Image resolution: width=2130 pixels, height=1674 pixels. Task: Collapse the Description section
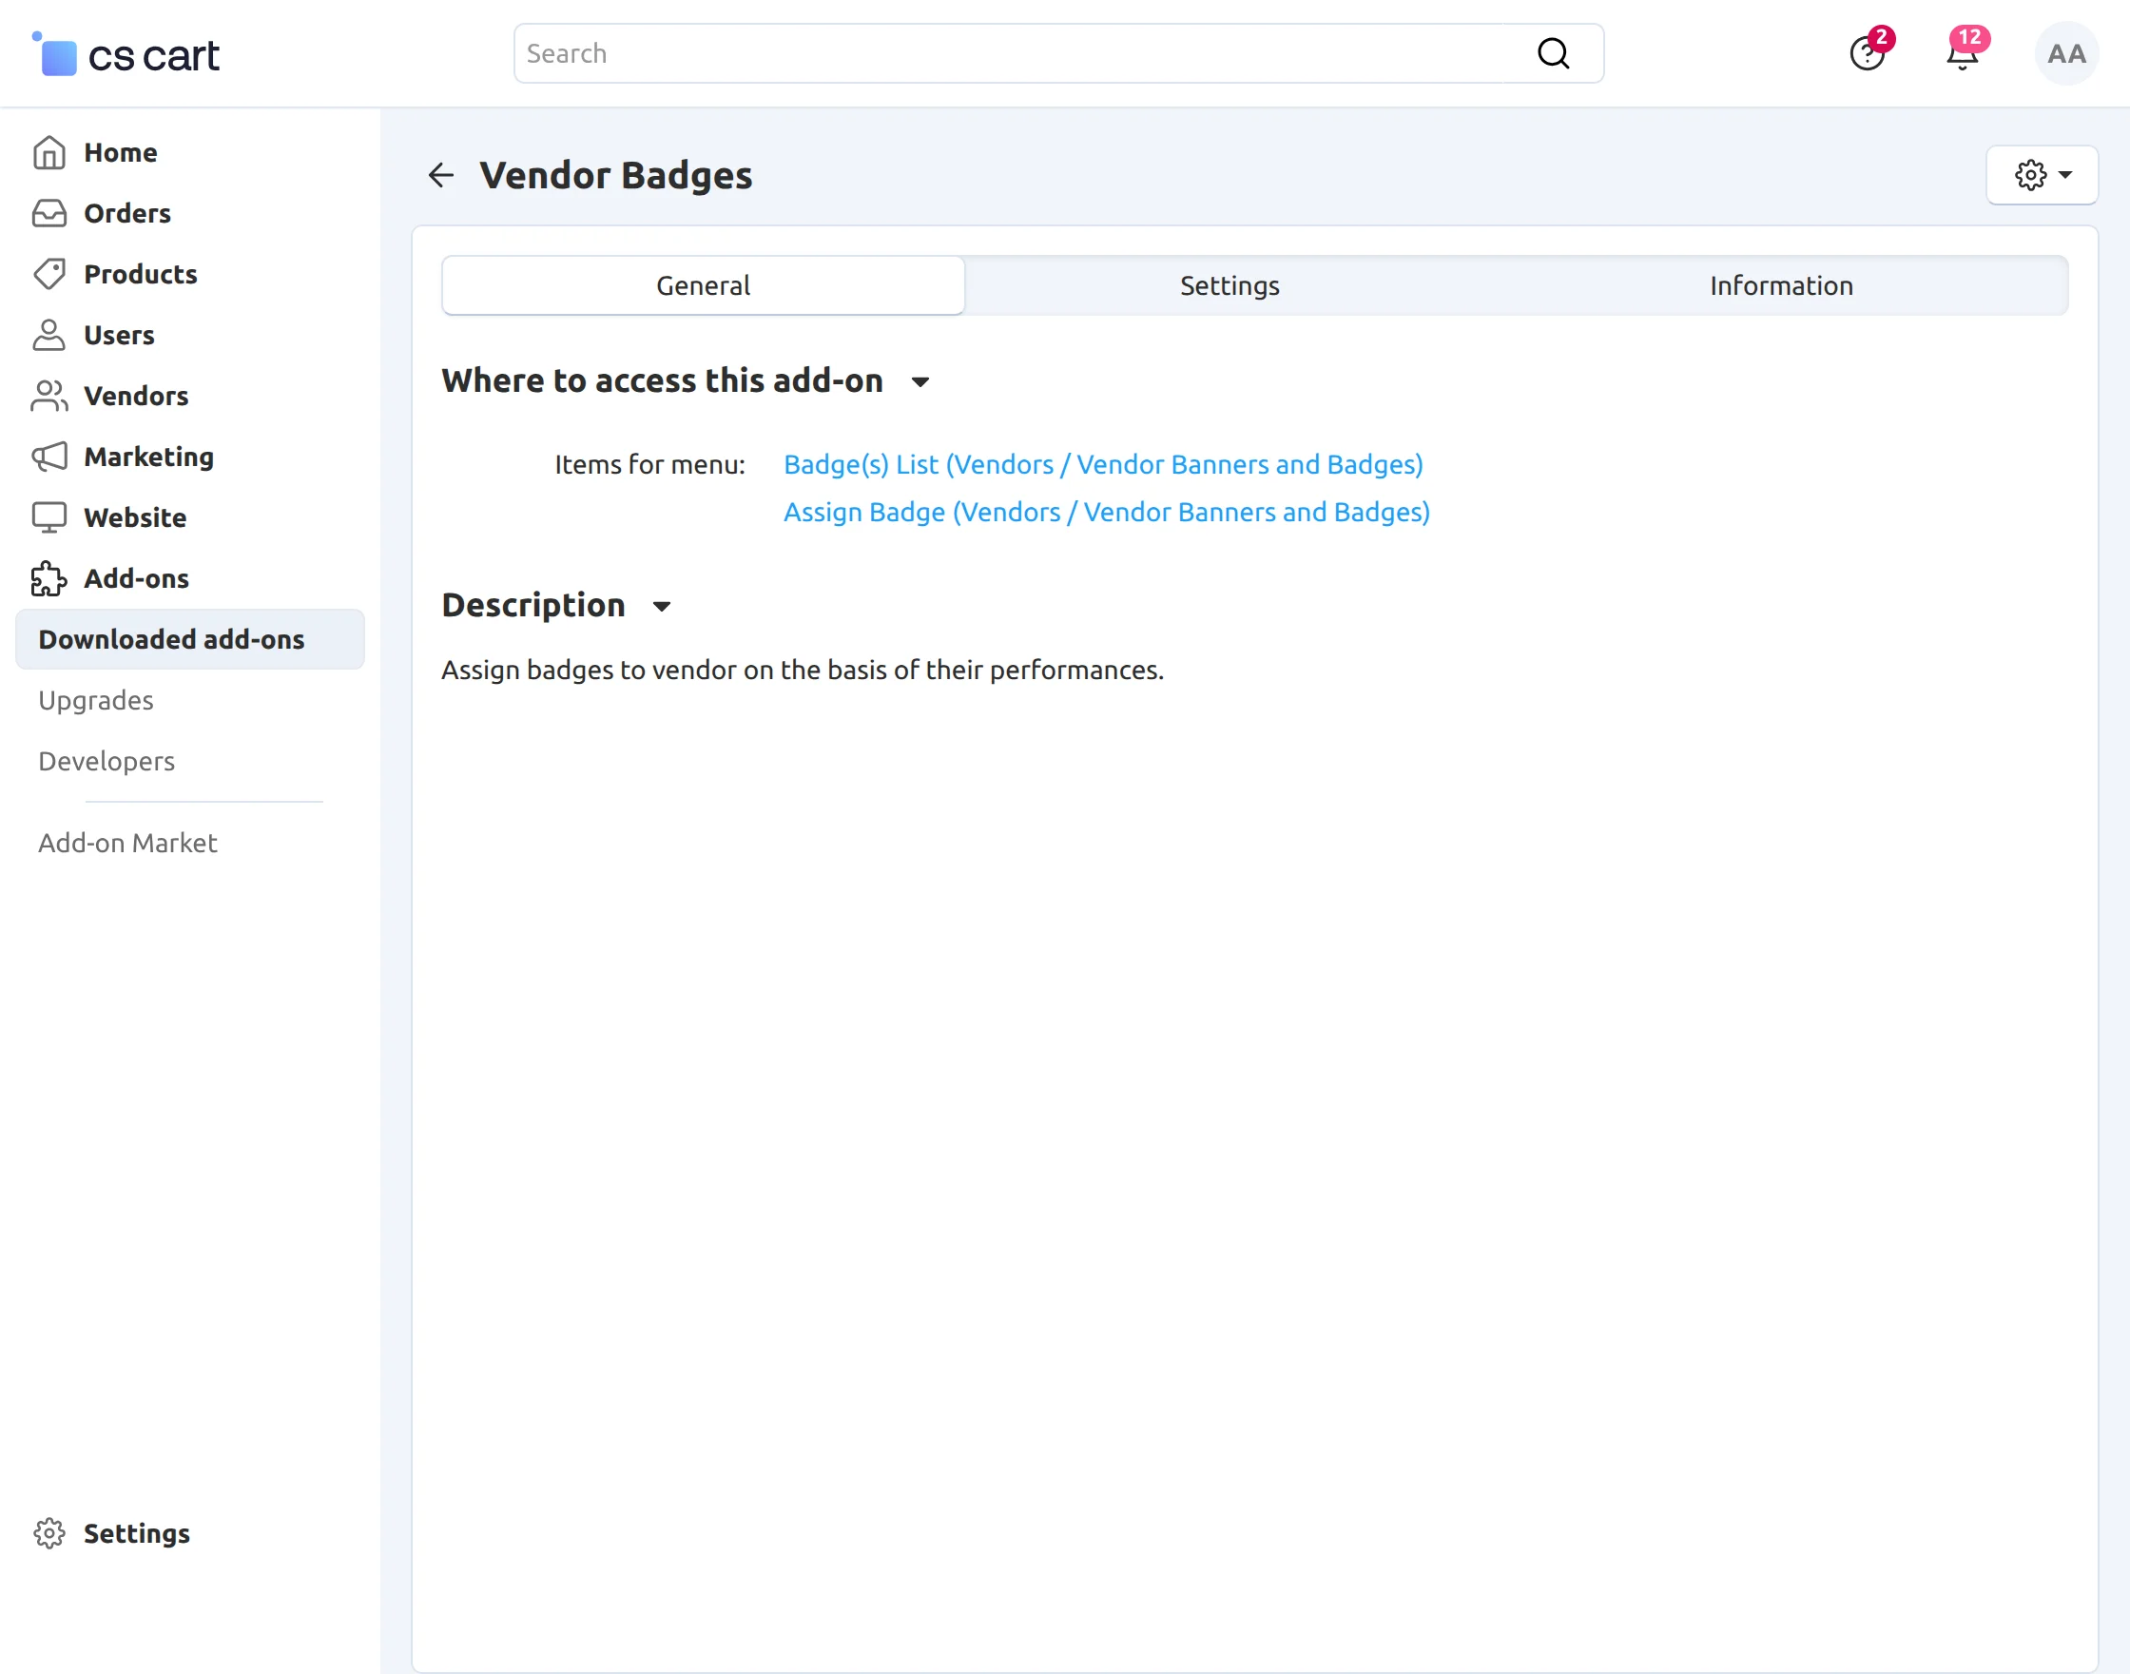click(660, 607)
